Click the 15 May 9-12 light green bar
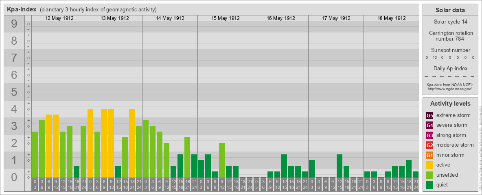The width and height of the screenshot is (482, 195). pyautogui.click(x=221, y=160)
